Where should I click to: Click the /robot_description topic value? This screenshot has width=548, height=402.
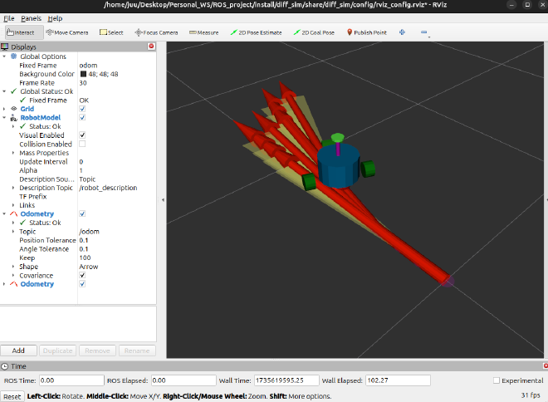click(108, 188)
